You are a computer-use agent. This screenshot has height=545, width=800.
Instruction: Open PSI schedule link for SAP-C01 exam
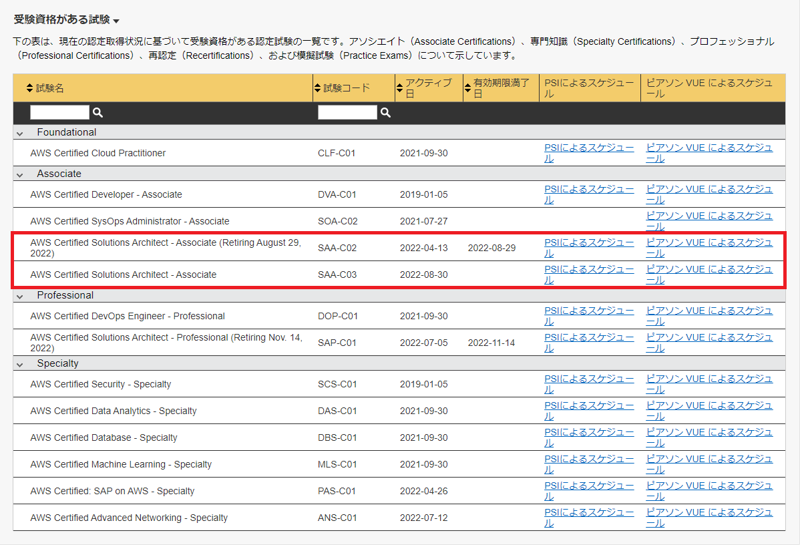pos(589,343)
